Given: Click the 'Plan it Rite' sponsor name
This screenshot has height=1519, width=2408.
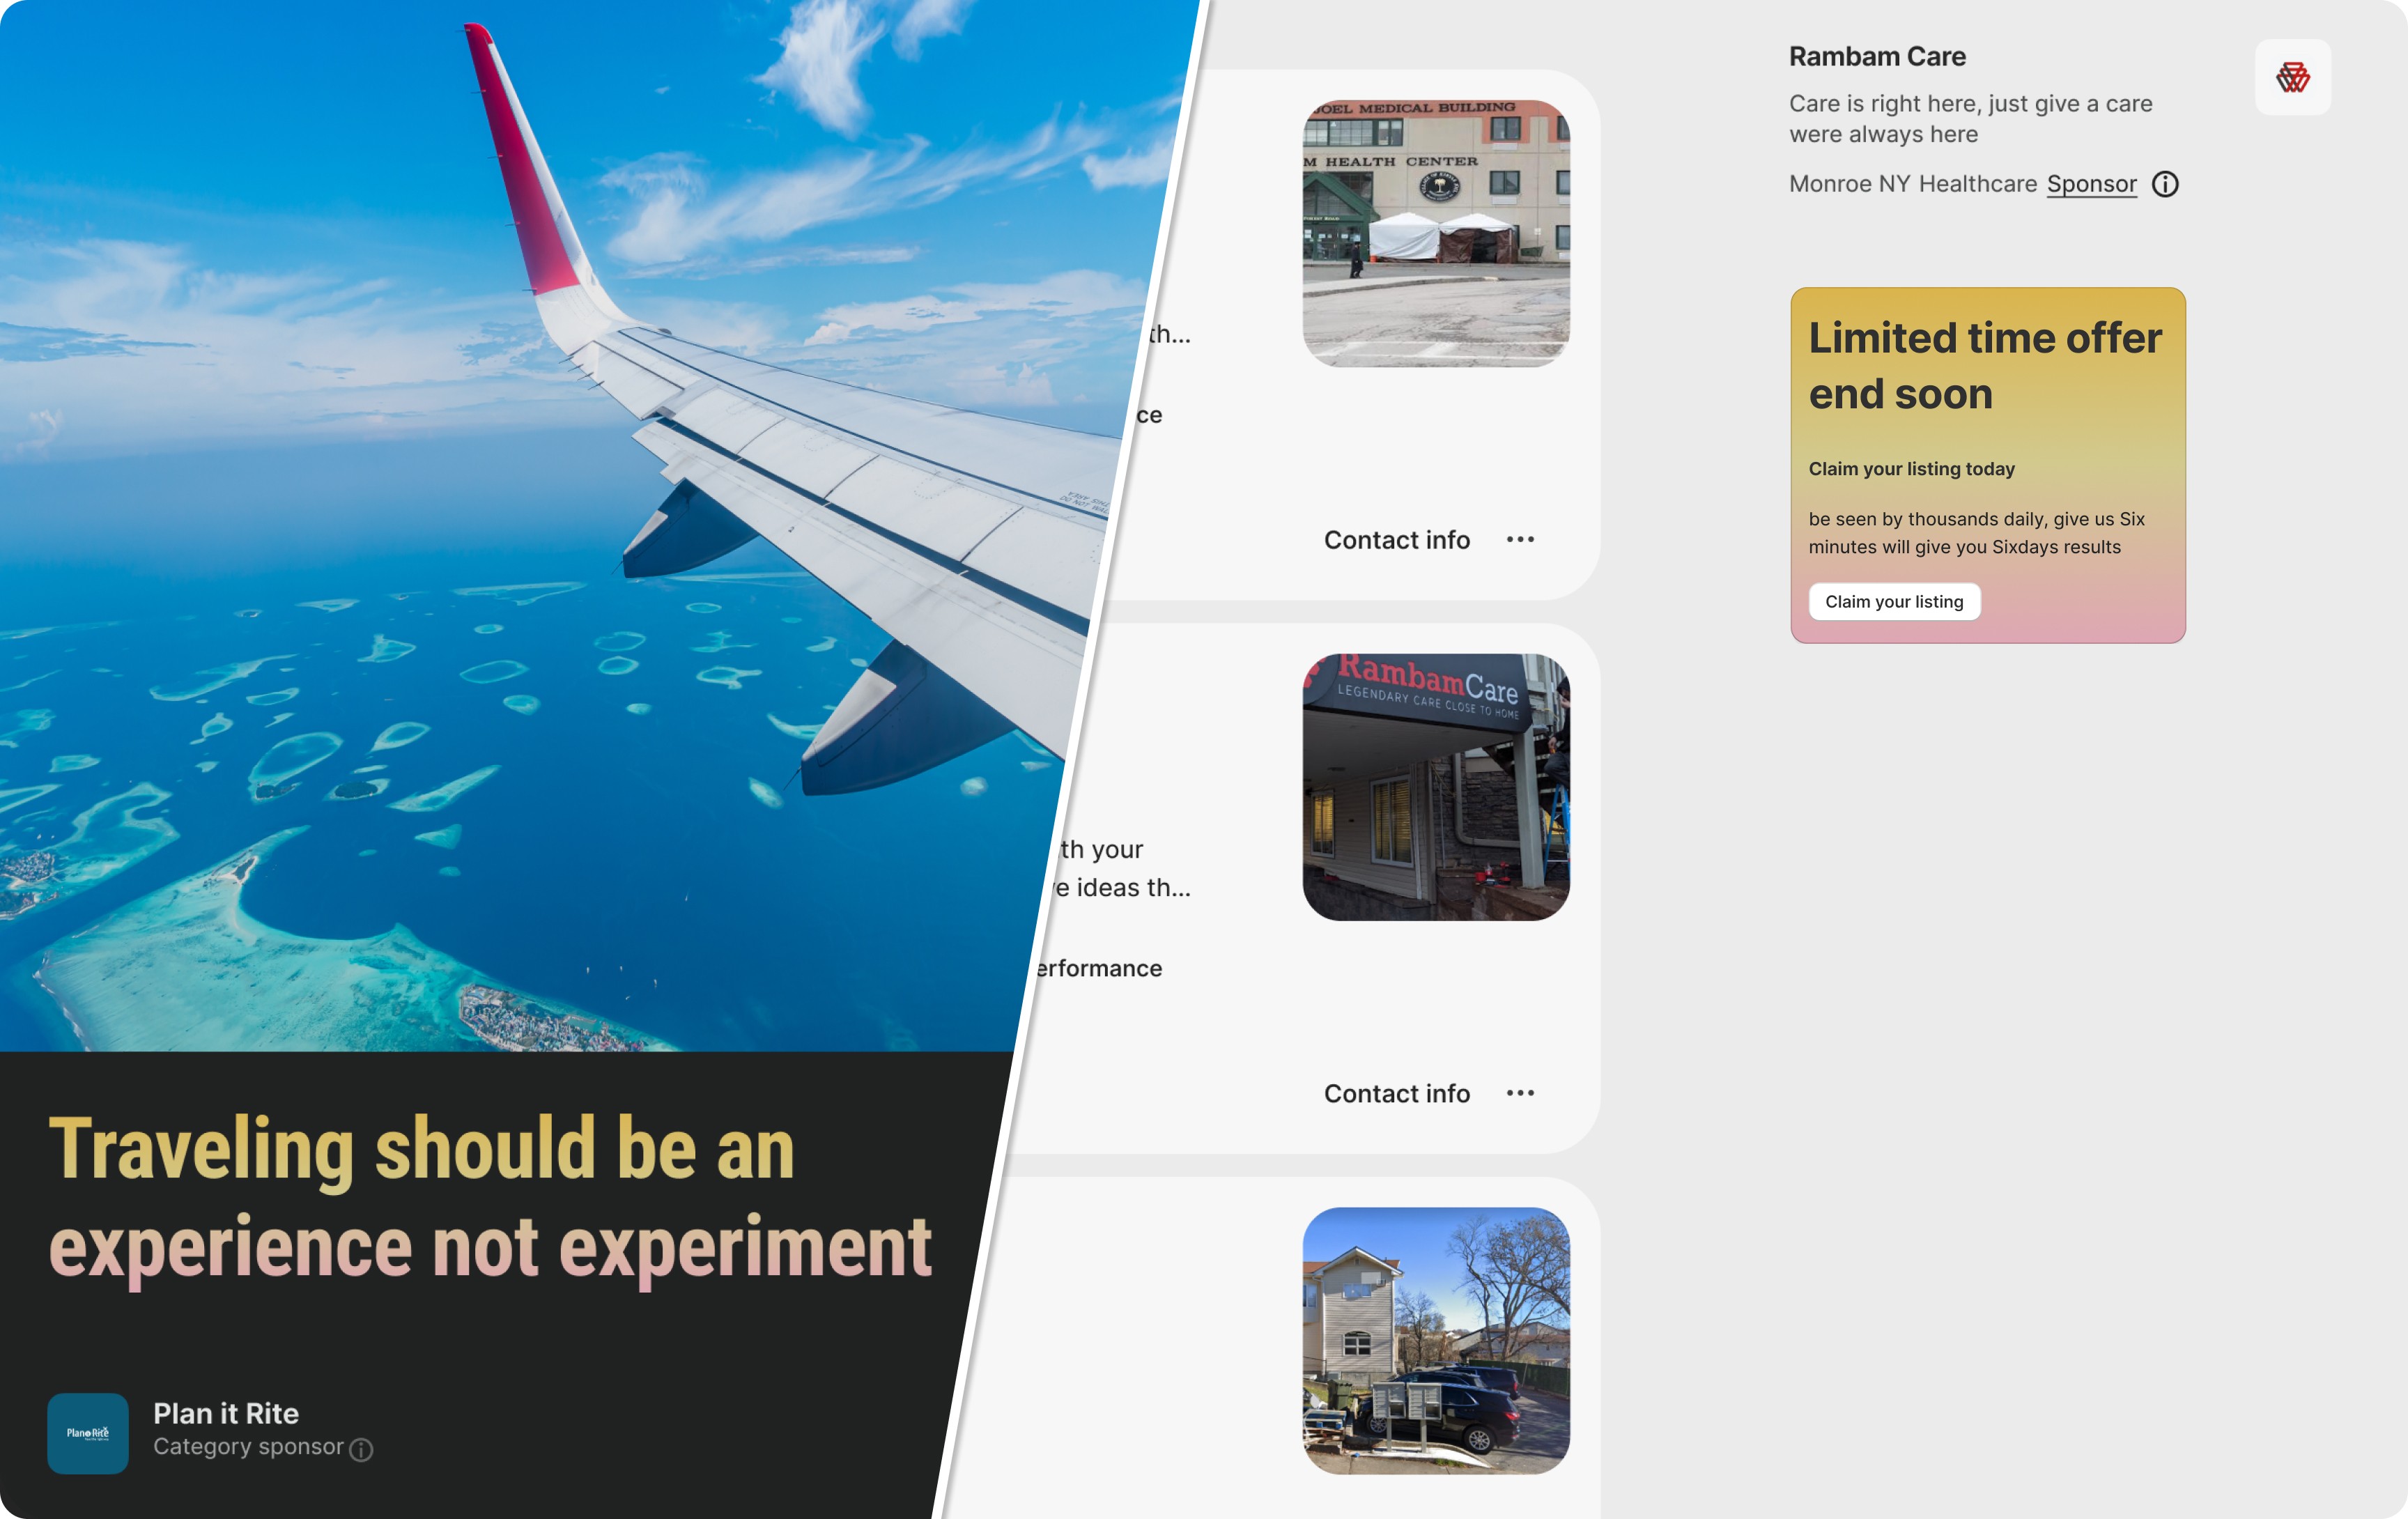Looking at the screenshot, I should pos(226,1413).
